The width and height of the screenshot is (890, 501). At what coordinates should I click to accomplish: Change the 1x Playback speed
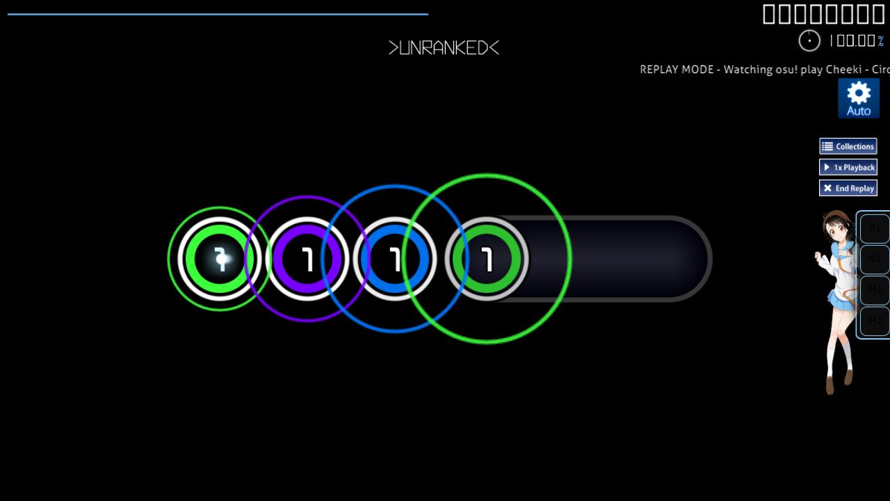coord(848,167)
